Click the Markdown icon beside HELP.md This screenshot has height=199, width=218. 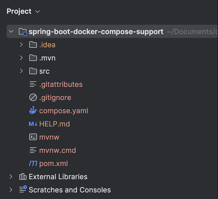(33, 124)
